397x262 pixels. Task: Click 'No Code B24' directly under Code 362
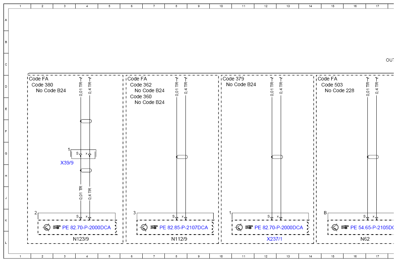[150, 90]
